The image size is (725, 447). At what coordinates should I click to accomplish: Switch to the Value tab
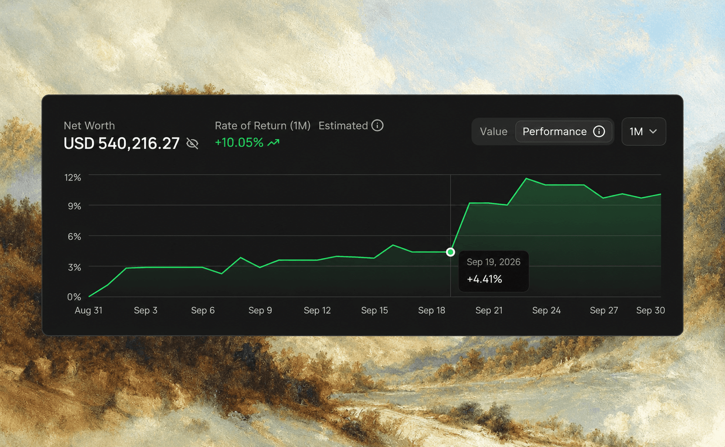pyautogui.click(x=493, y=132)
